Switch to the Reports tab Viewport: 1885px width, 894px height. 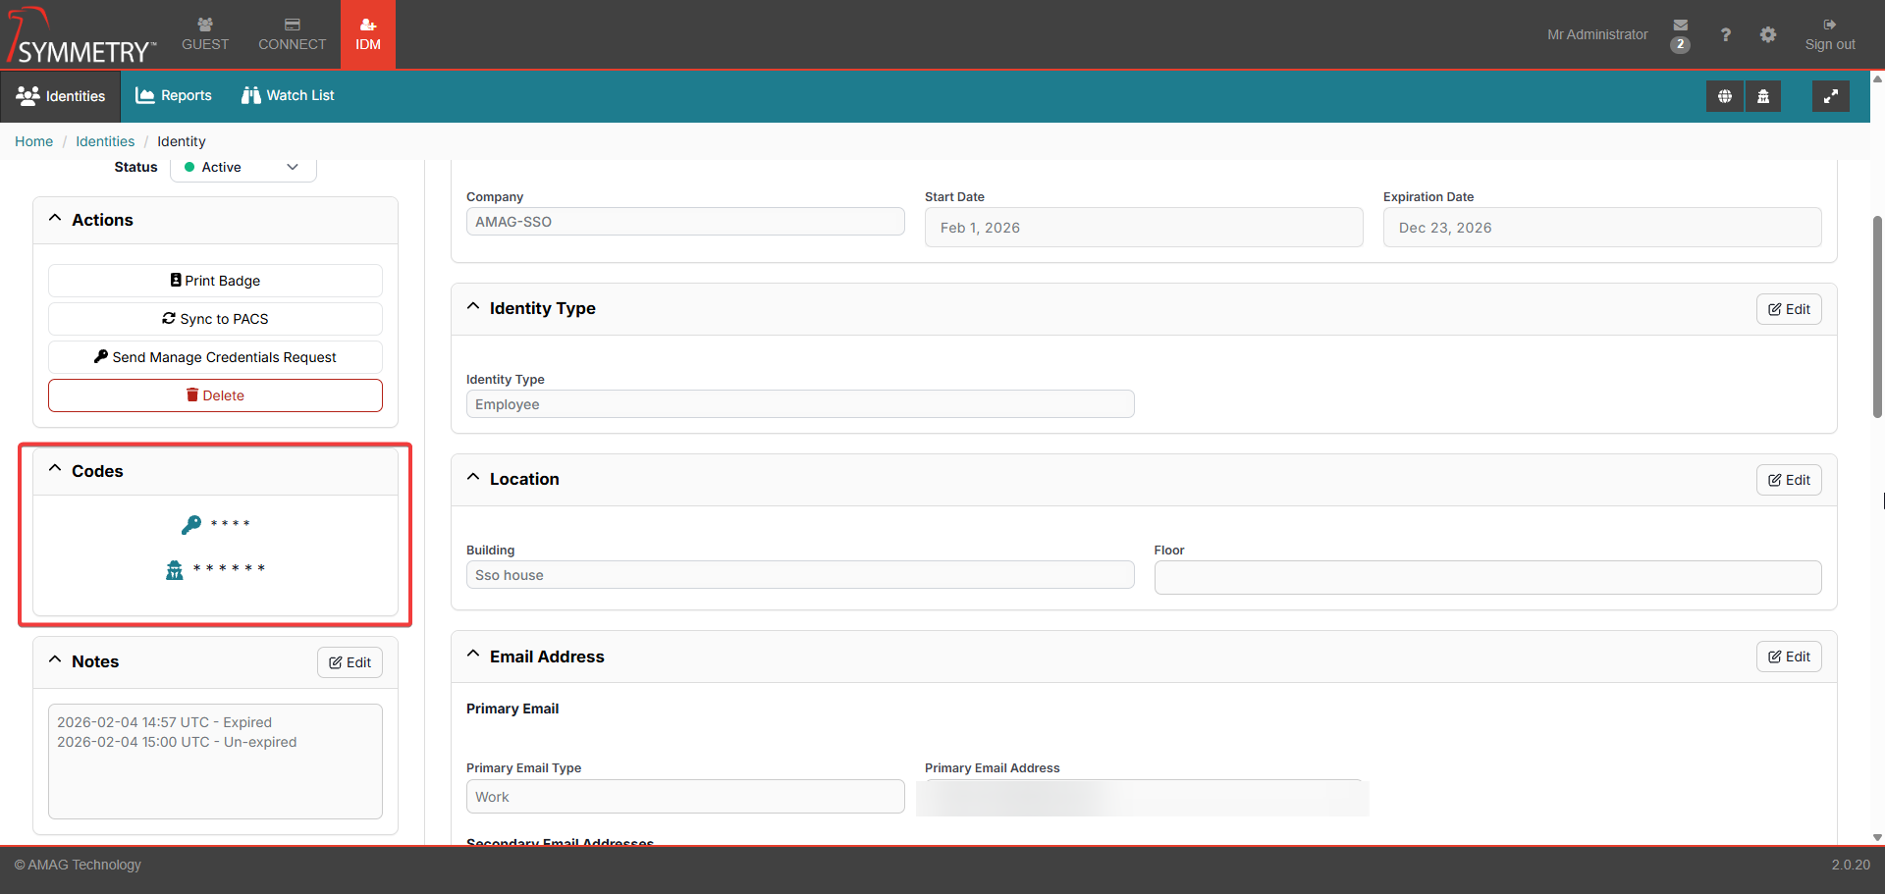[174, 95]
